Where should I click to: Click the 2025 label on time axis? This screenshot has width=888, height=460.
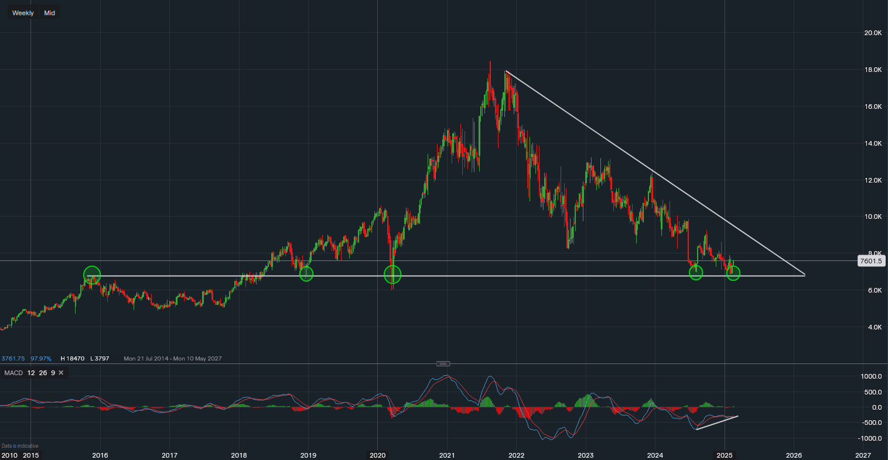(x=725, y=455)
